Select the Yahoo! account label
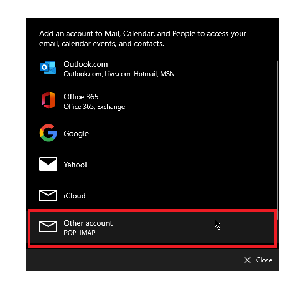 [x=75, y=165]
